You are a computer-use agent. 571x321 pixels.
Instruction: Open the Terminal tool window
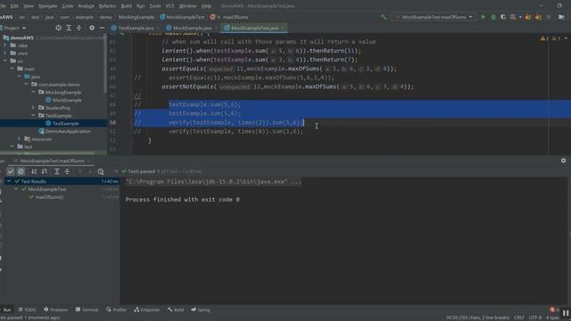tap(87, 309)
